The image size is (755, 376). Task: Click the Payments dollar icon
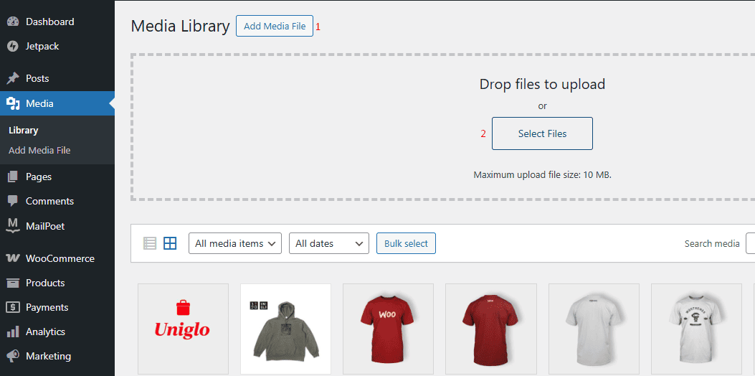click(13, 308)
